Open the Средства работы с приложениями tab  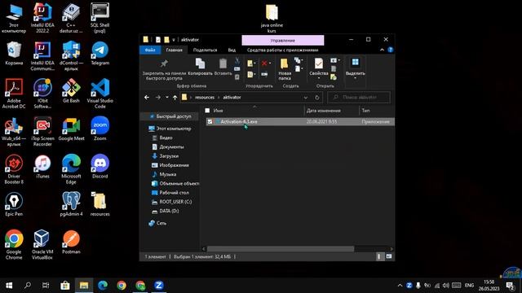point(283,50)
